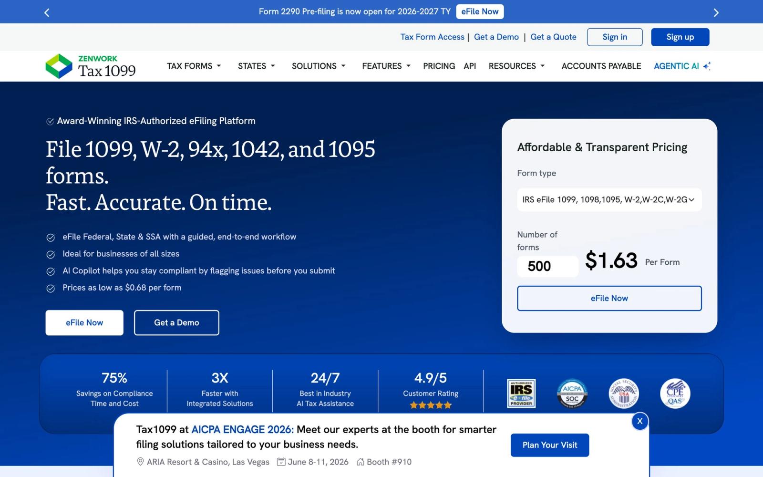The height and width of the screenshot is (477, 763).
Task: Expand the TAX FORMS menu
Action: click(x=194, y=66)
